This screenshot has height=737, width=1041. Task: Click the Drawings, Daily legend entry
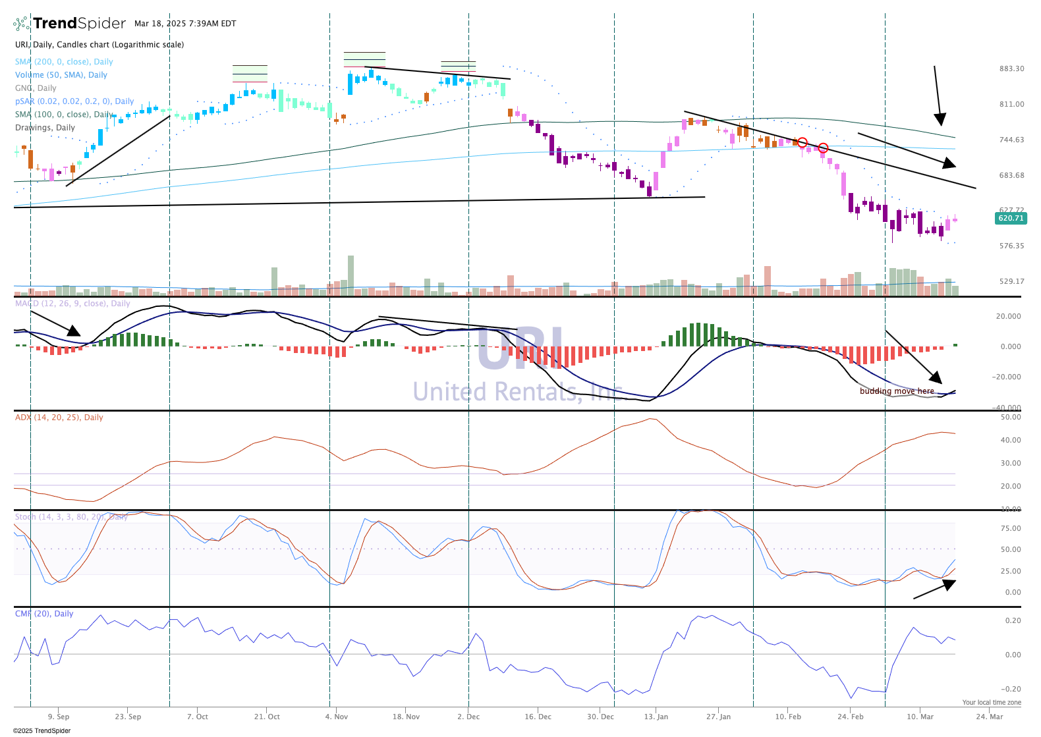(45, 128)
